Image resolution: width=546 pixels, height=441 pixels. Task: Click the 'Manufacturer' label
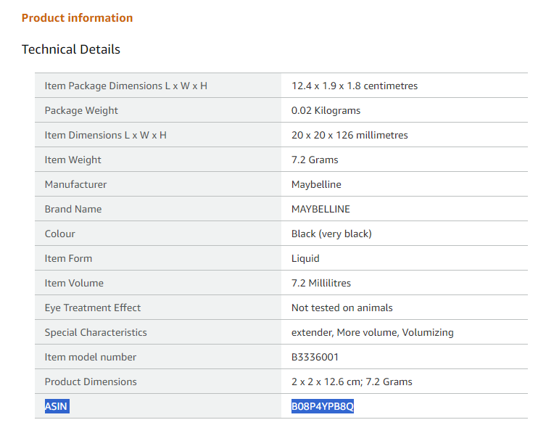click(x=75, y=184)
